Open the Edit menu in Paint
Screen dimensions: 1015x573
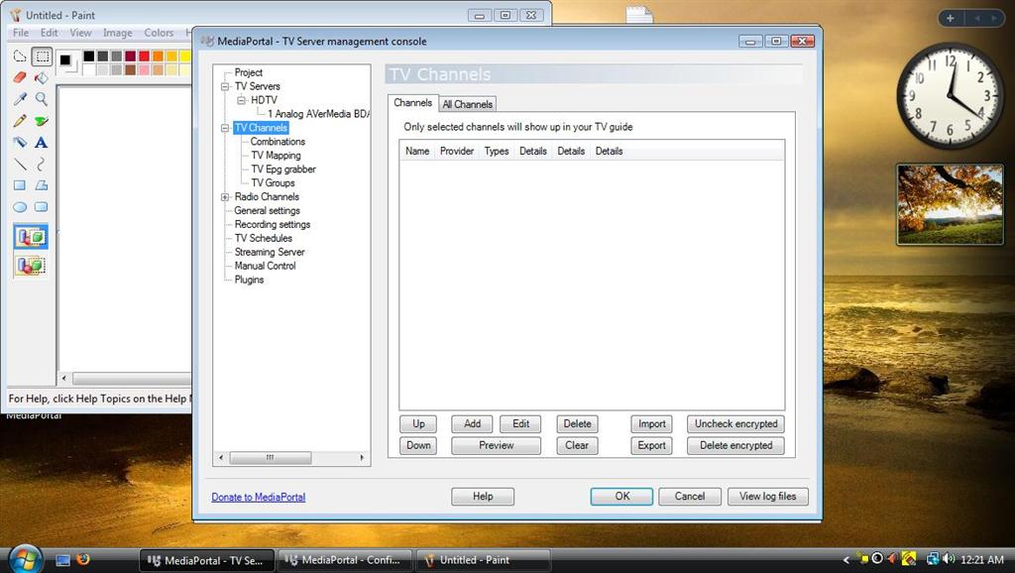(50, 33)
